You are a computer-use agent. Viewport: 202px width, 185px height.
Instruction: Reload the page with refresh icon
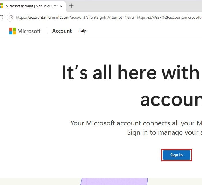[x=1, y=17]
